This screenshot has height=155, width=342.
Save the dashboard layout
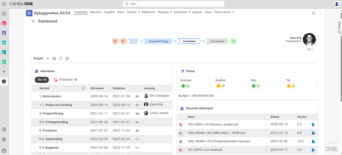point(54,58)
